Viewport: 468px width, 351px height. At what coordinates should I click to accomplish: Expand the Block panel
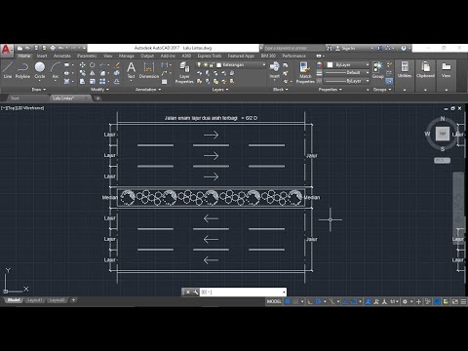click(x=281, y=90)
